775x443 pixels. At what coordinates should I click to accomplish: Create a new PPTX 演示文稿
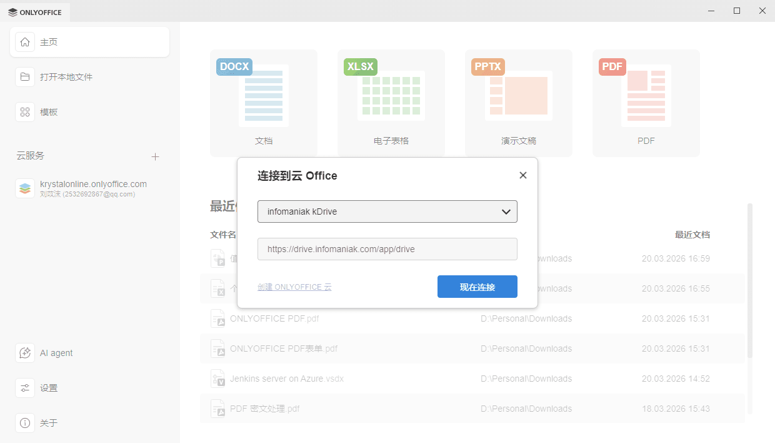click(519, 103)
